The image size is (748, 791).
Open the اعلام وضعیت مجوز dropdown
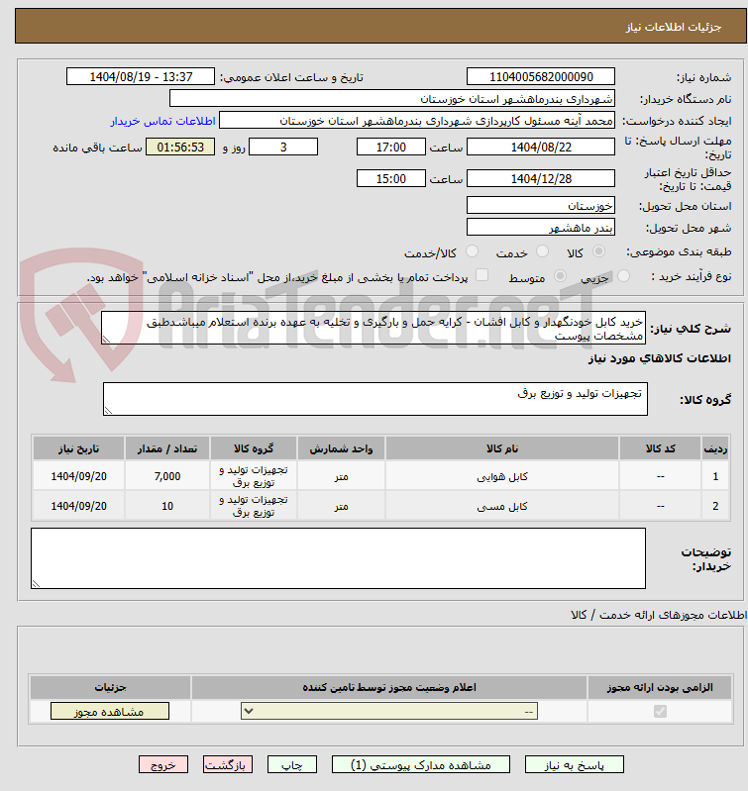pyautogui.click(x=389, y=711)
